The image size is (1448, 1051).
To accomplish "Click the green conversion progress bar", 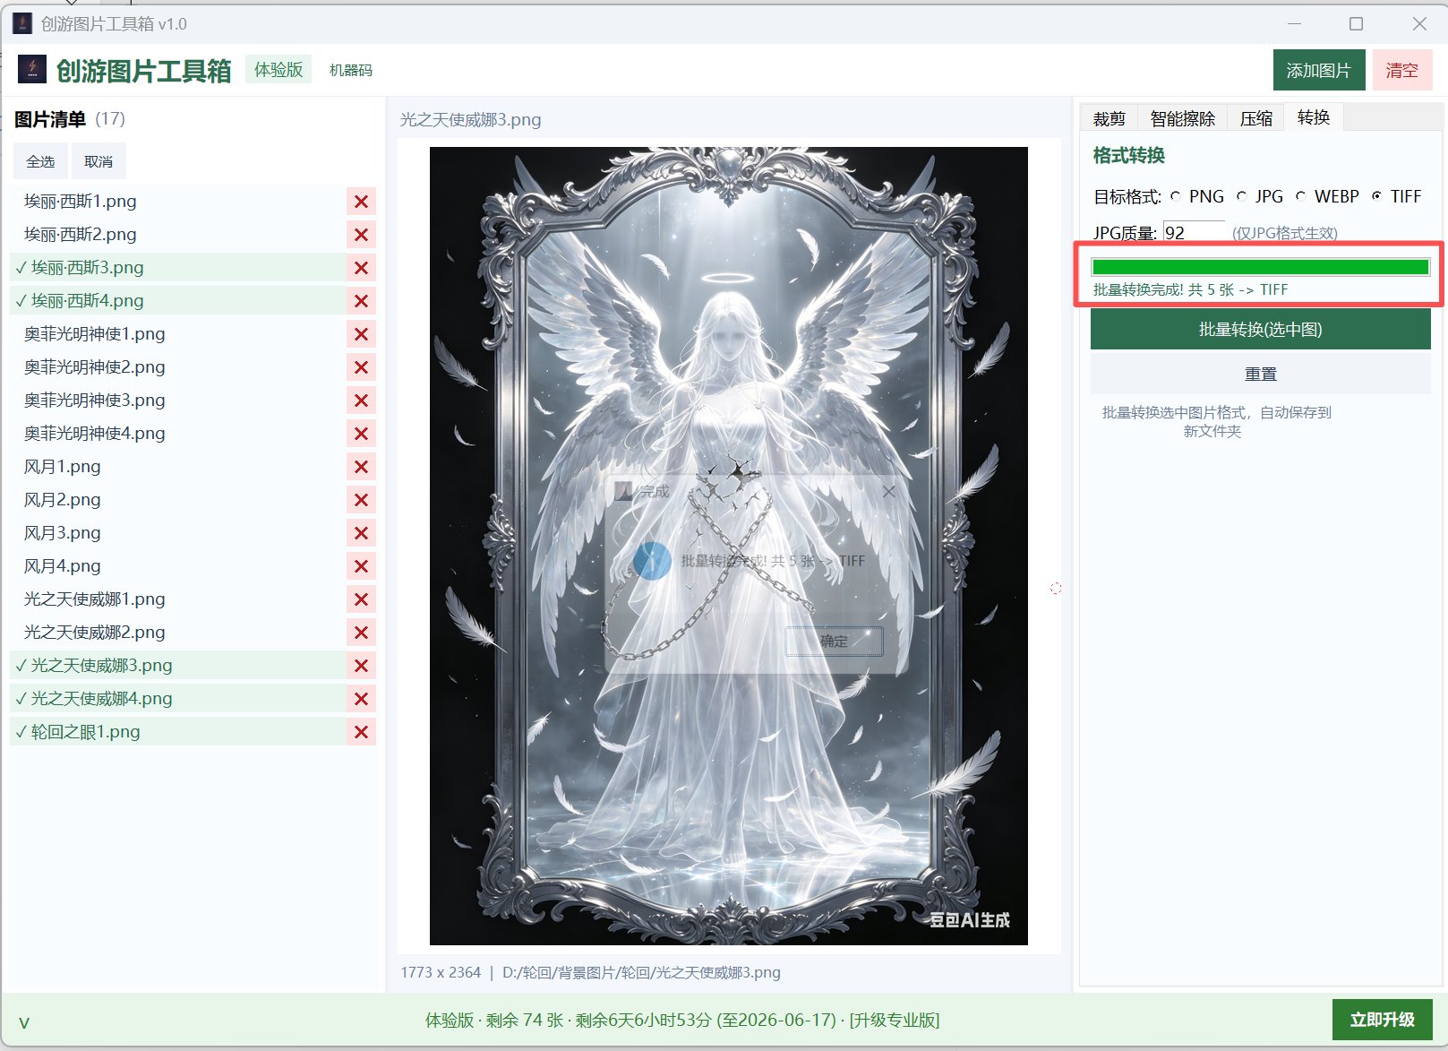I will [1260, 266].
